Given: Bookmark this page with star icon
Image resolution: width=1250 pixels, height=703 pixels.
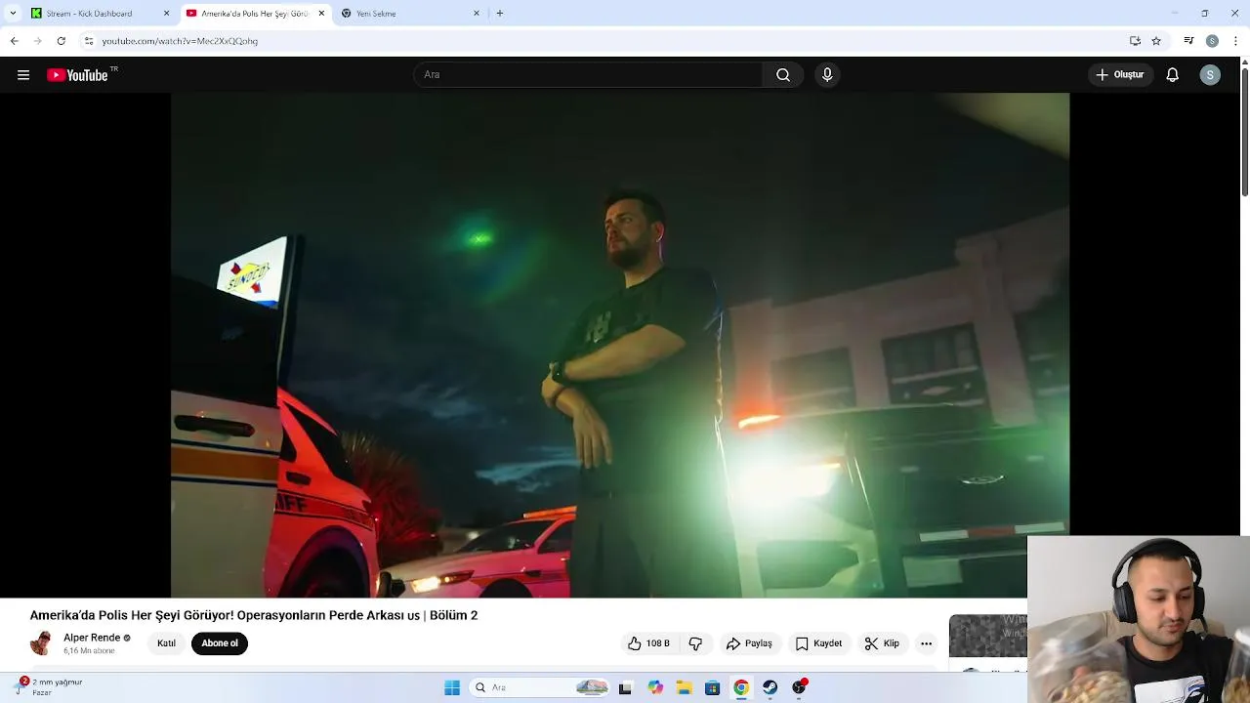Looking at the screenshot, I should click(1156, 41).
